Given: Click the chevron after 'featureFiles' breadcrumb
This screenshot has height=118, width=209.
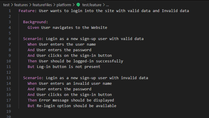Looking at the screenshot, I should tap(54, 5).
